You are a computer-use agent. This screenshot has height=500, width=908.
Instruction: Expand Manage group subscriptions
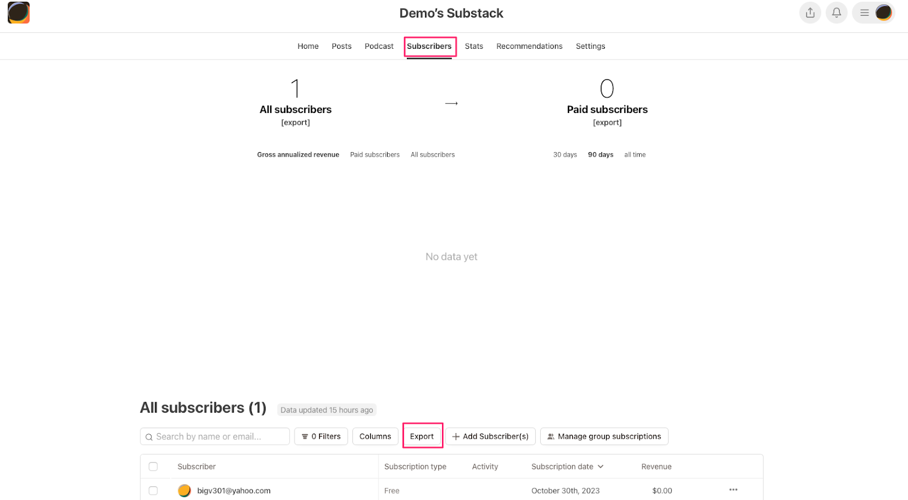(604, 436)
